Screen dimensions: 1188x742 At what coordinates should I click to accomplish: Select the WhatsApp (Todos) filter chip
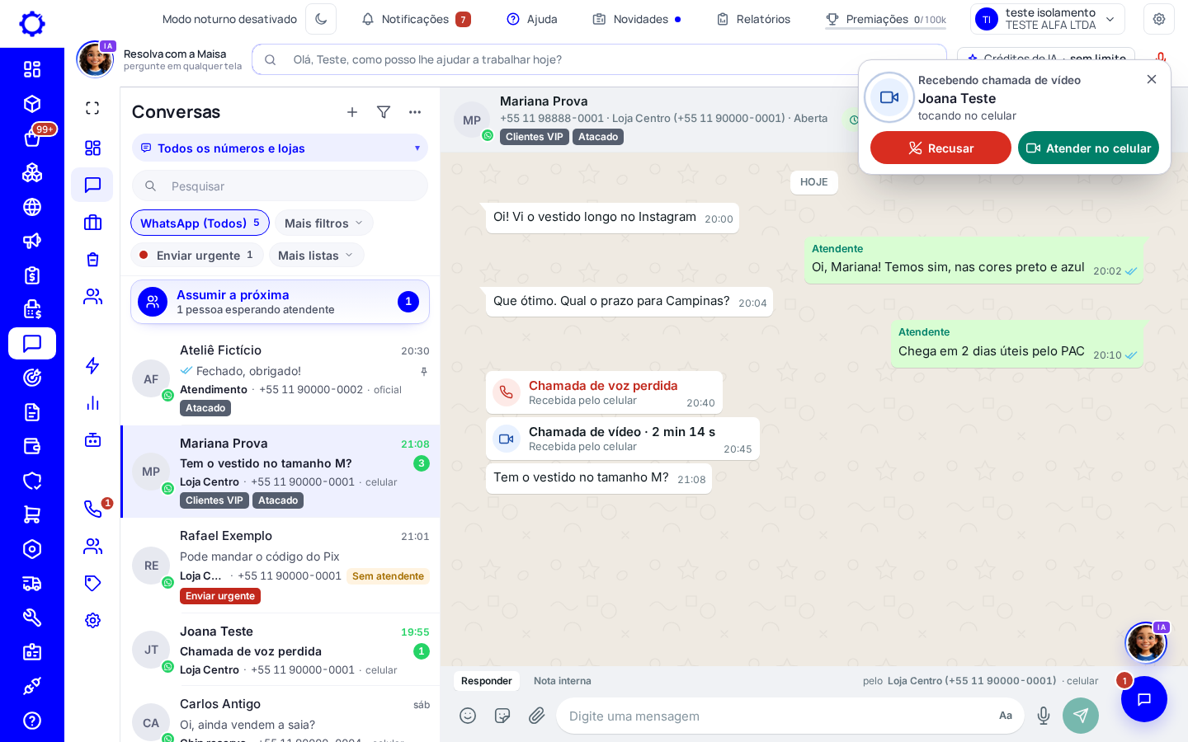point(200,223)
